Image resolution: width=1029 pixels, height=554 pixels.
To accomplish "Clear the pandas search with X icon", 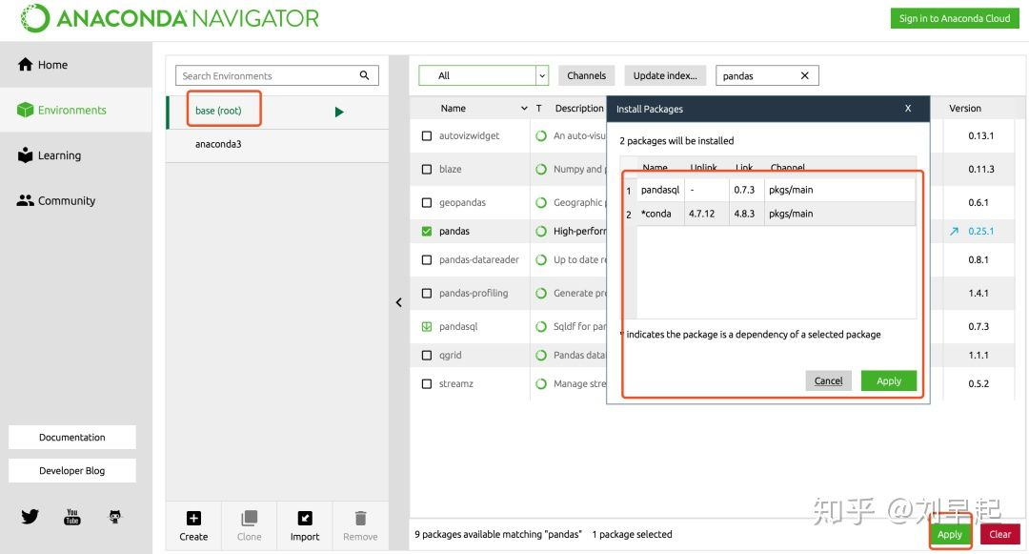I will [804, 75].
